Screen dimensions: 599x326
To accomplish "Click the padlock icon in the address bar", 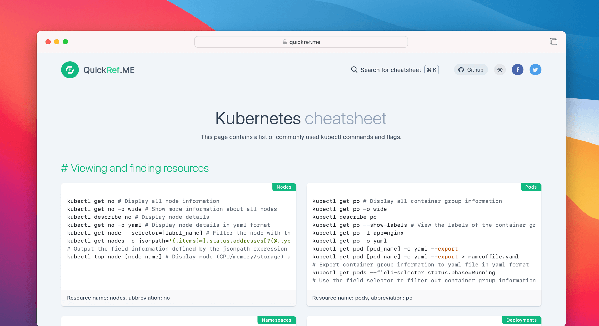I will (x=284, y=42).
